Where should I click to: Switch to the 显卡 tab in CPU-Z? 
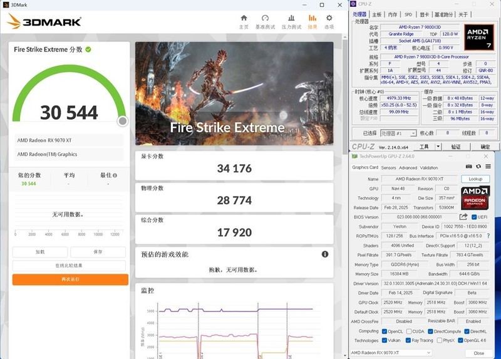coord(424,14)
